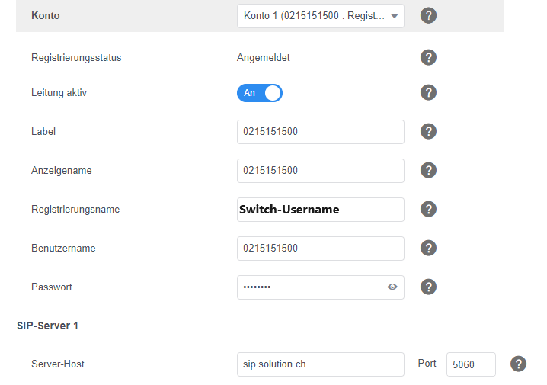Click into the Label input field
Screen dimensions: 547x385
click(x=321, y=132)
